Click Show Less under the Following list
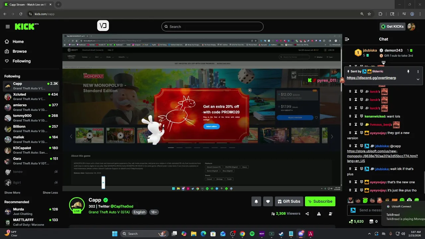Viewport: 425px width, 239px height. tap(50, 193)
